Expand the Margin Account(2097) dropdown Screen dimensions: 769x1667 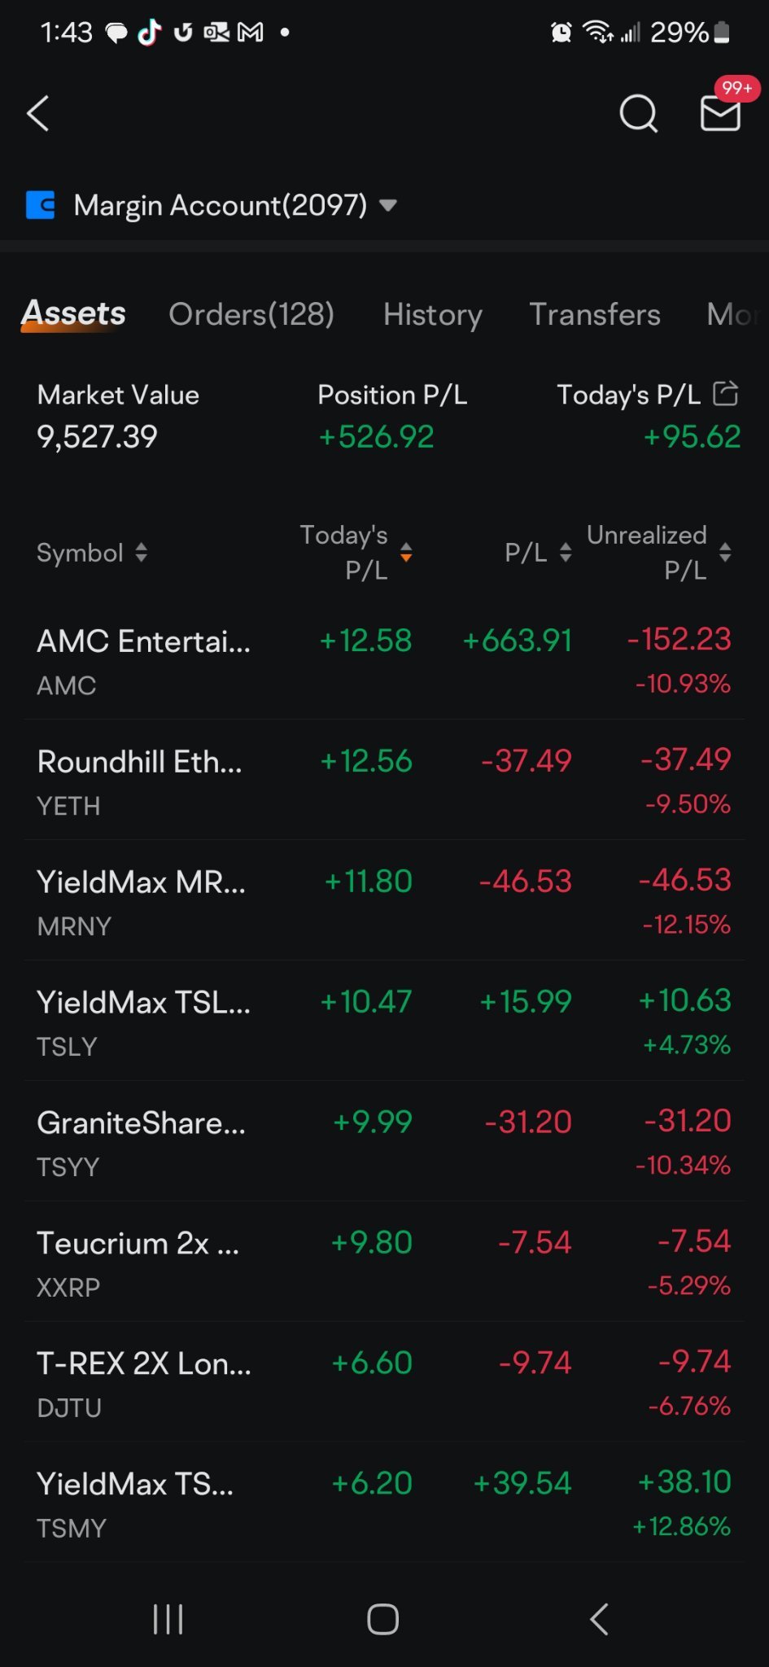point(388,205)
